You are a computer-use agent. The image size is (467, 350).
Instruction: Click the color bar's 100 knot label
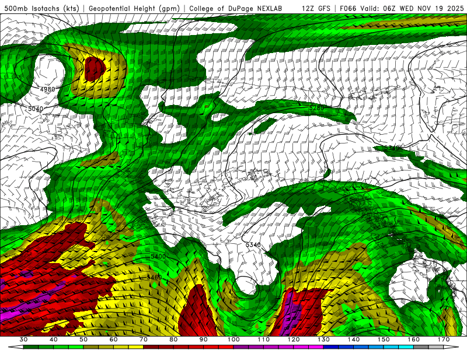coord(234,339)
